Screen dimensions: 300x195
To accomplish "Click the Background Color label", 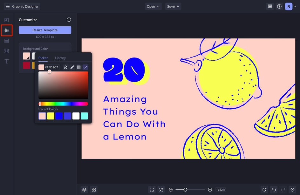I will tap(35, 49).
